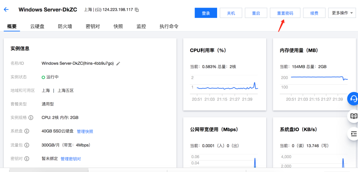Screen dimensions: 358x172
Task: Click the 通用型 package type
Action: [47, 104]
